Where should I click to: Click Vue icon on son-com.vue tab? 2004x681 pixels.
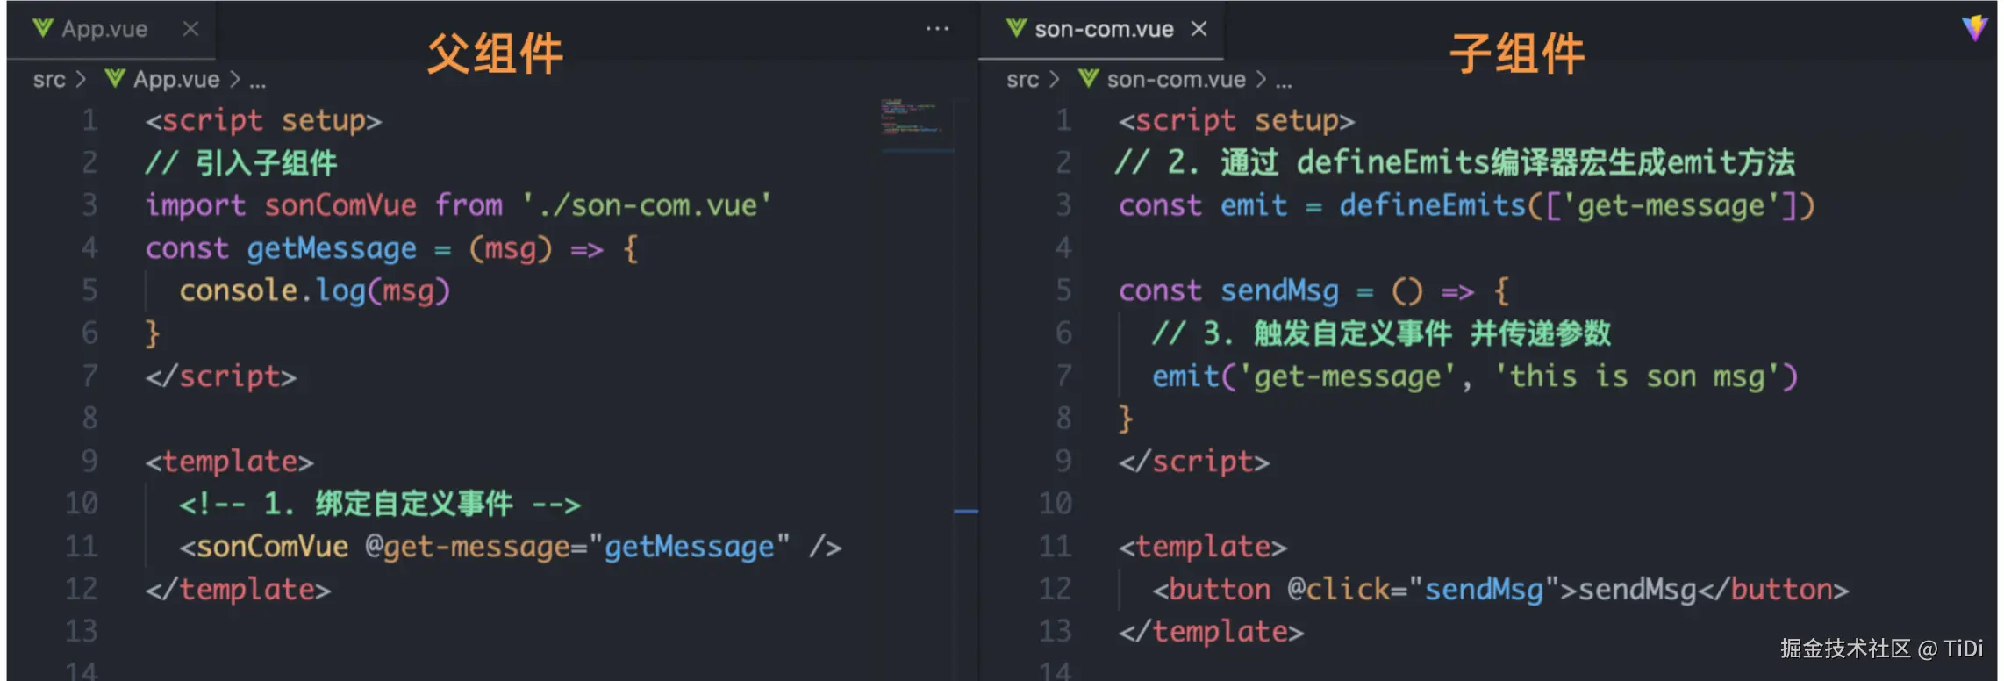1016,28
